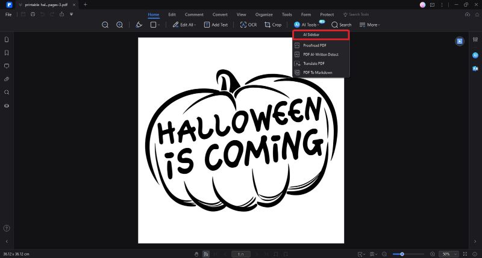Click the Save icon in quick access bar
The image size is (482, 258).
(23, 14)
